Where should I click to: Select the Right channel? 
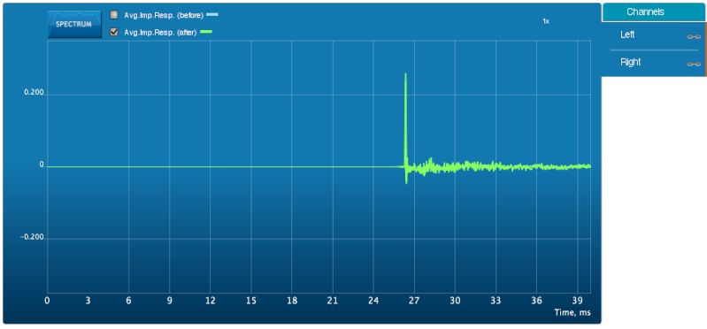click(630, 62)
